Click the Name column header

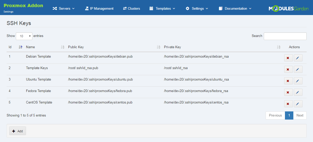[x=30, y=47]
